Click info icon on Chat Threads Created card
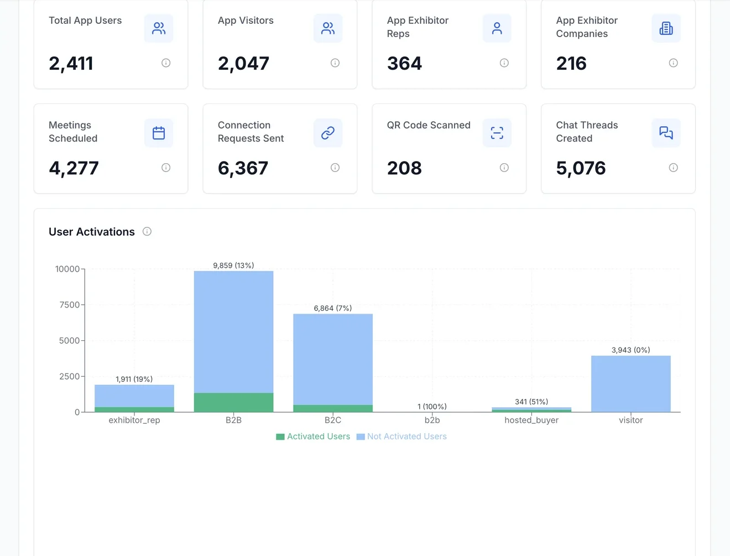The image size is (730, 556). [674, 168]
